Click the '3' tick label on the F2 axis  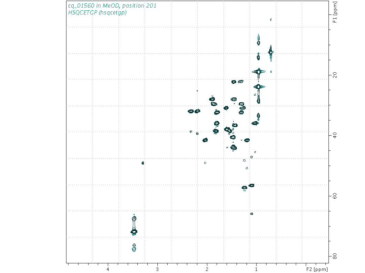(x=157, y=269)
